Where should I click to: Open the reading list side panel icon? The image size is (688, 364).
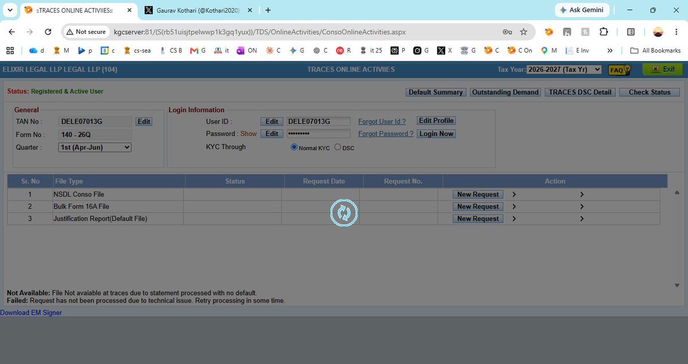(631, 32)
